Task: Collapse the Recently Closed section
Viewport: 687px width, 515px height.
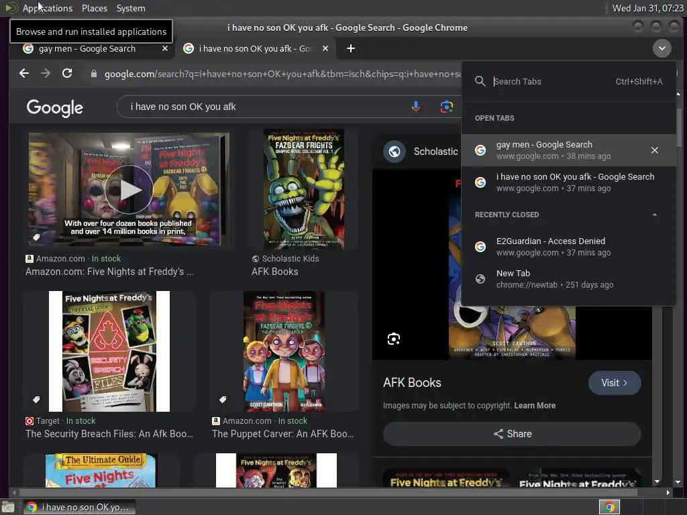Action: (655, 215)
